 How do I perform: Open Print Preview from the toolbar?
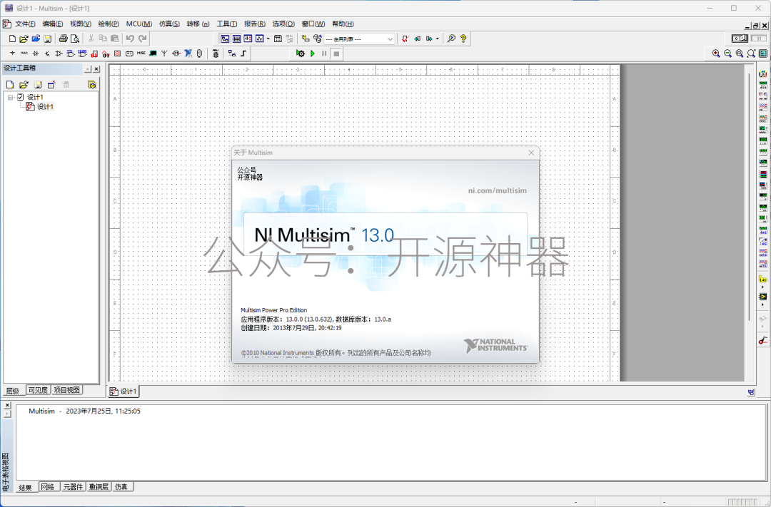point(75,39)
